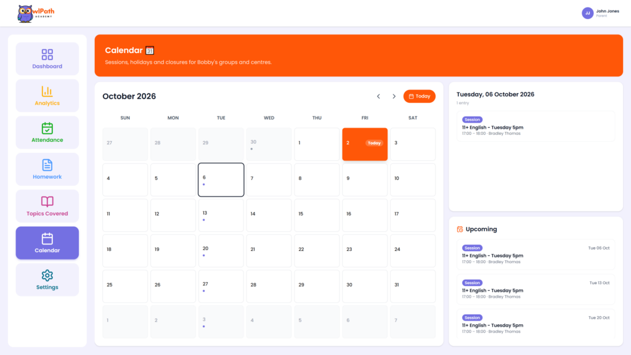Open Tue 13 Oct upcoming session

click(535, 290)
